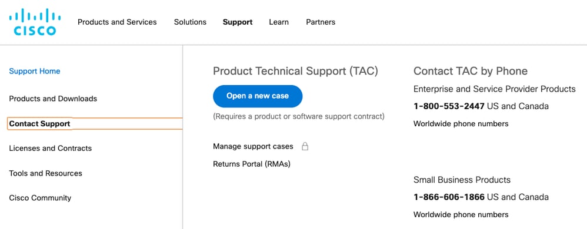This screenshot has height=229, width=587.
Task: Go to Support Home
Action: [35, 71]
